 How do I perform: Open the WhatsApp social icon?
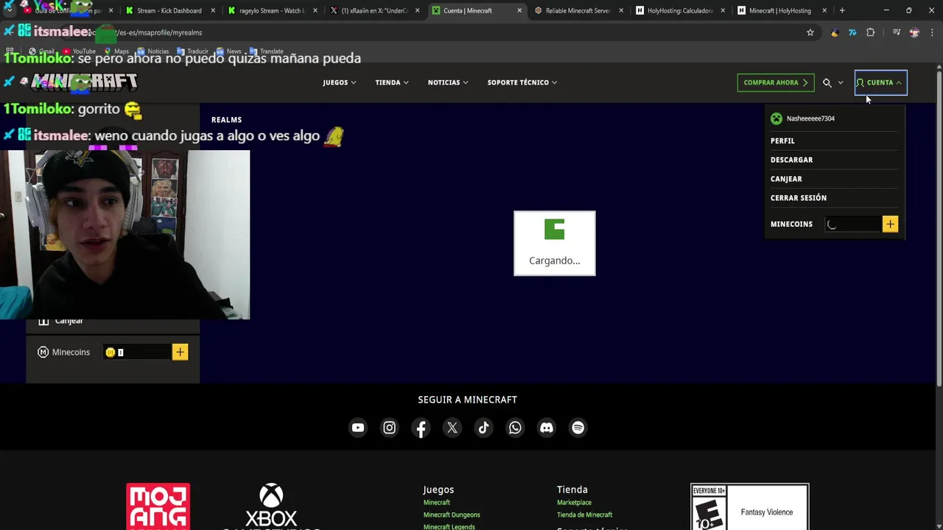515,428
